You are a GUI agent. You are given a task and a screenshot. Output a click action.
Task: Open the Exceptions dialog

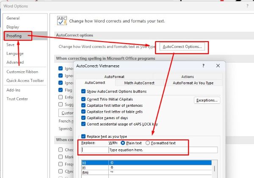207,100
